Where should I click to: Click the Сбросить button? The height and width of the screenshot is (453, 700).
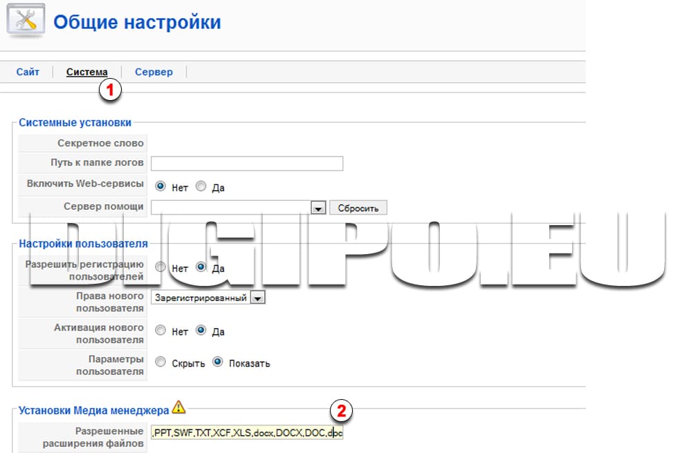pos(358,207)
